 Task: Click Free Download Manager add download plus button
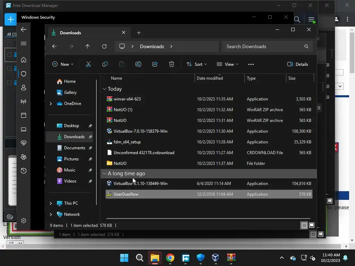click(x=10, y=19)
